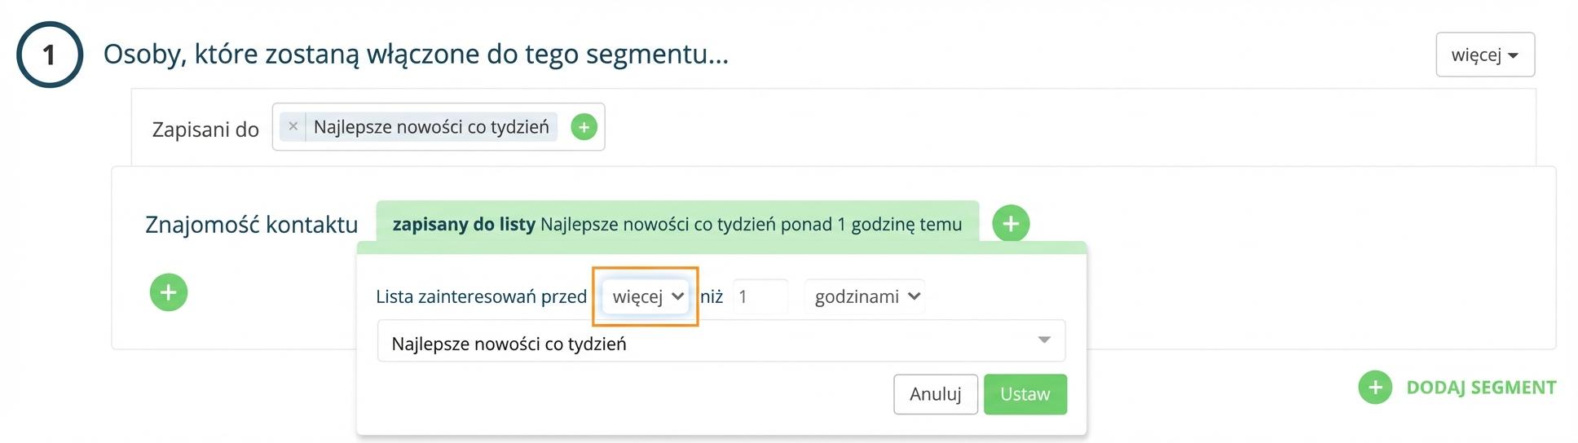Viewport: 1578px width, 443px height.
Task: Select the "zapisany do listy" green condition chip
Action: pos(677,224)
